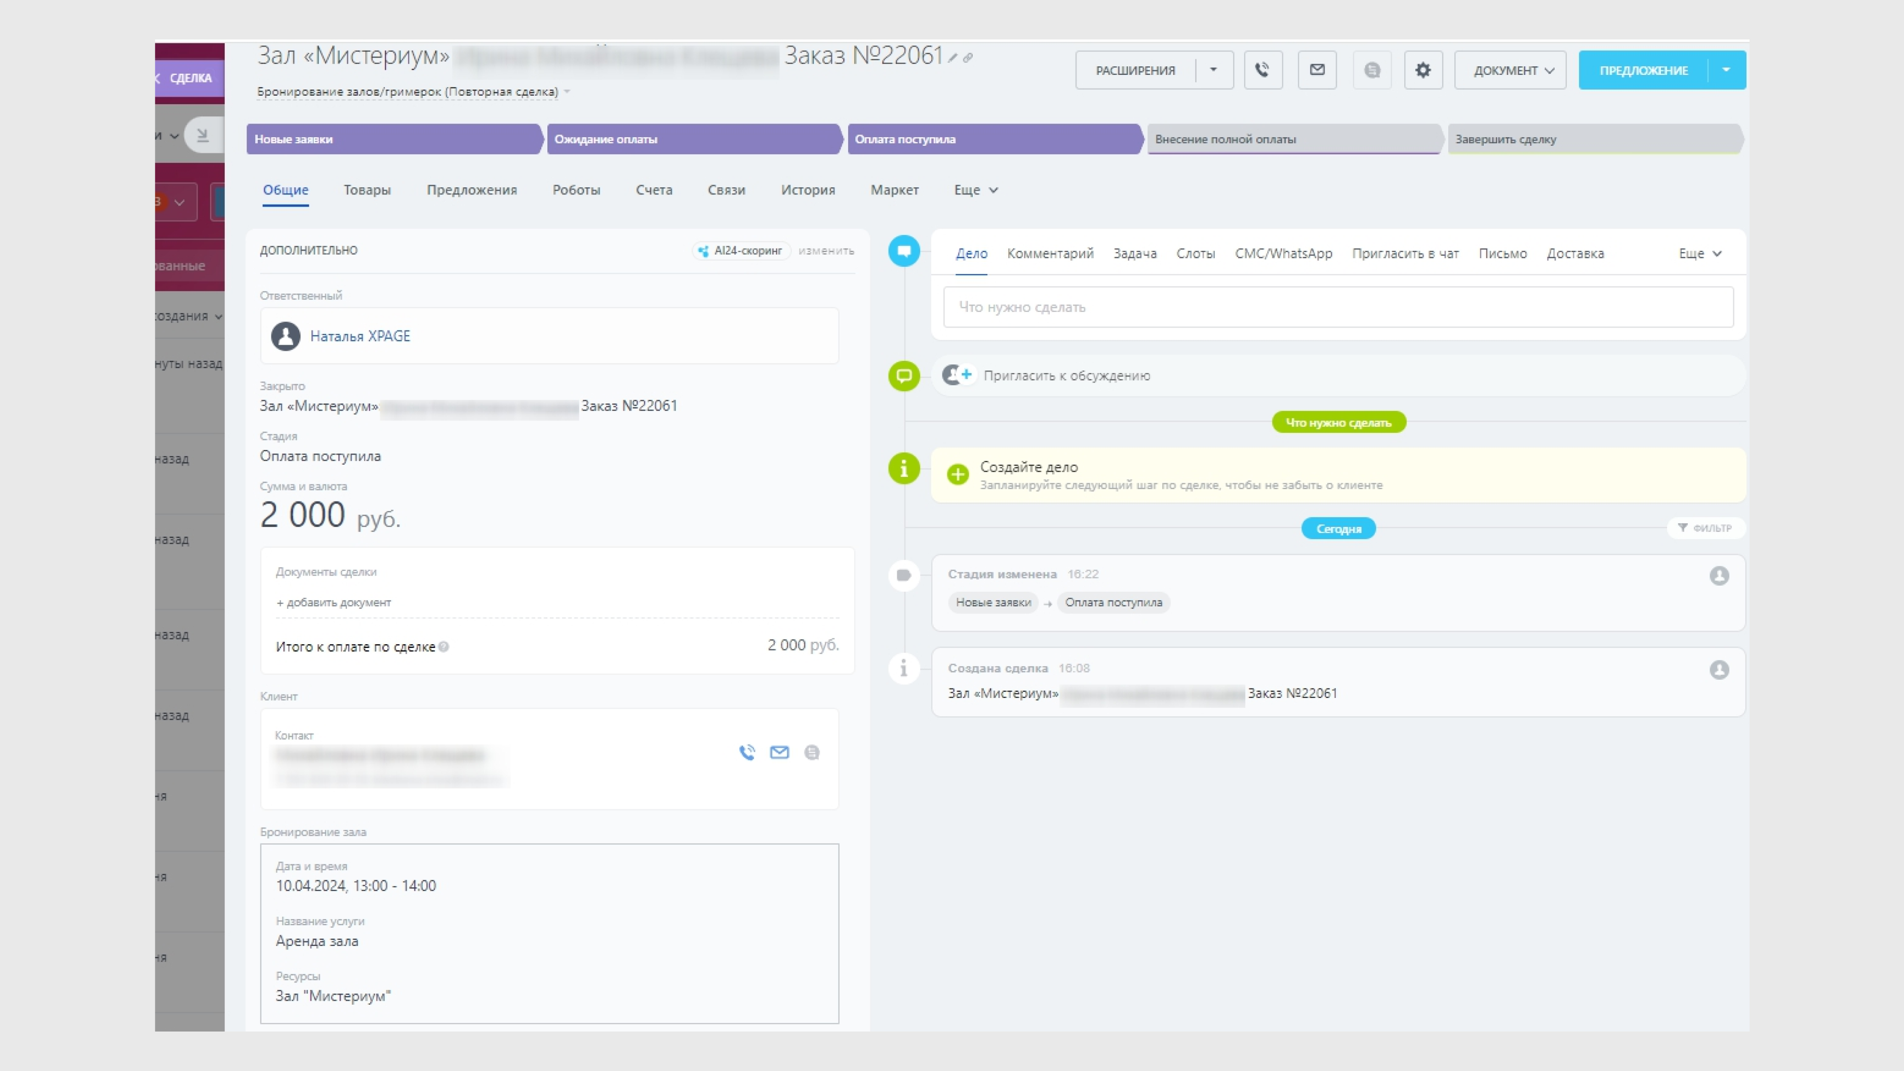Open the gear settings icon in top toolbar

coord(1423,70)
